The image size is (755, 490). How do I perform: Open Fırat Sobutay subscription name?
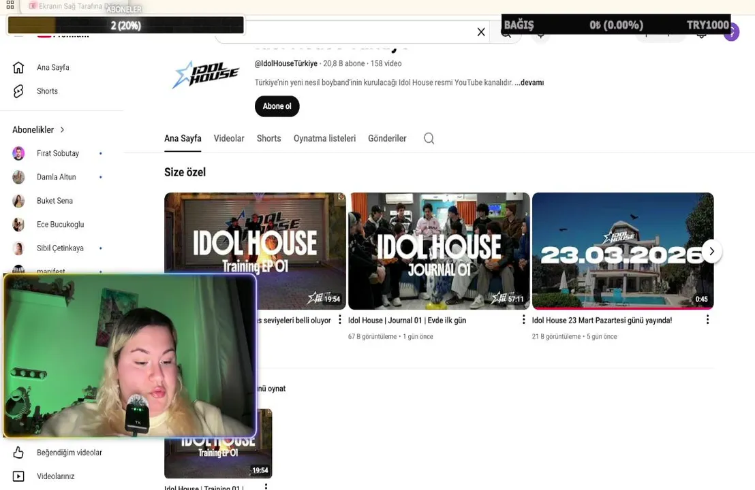tap(58, 153)
